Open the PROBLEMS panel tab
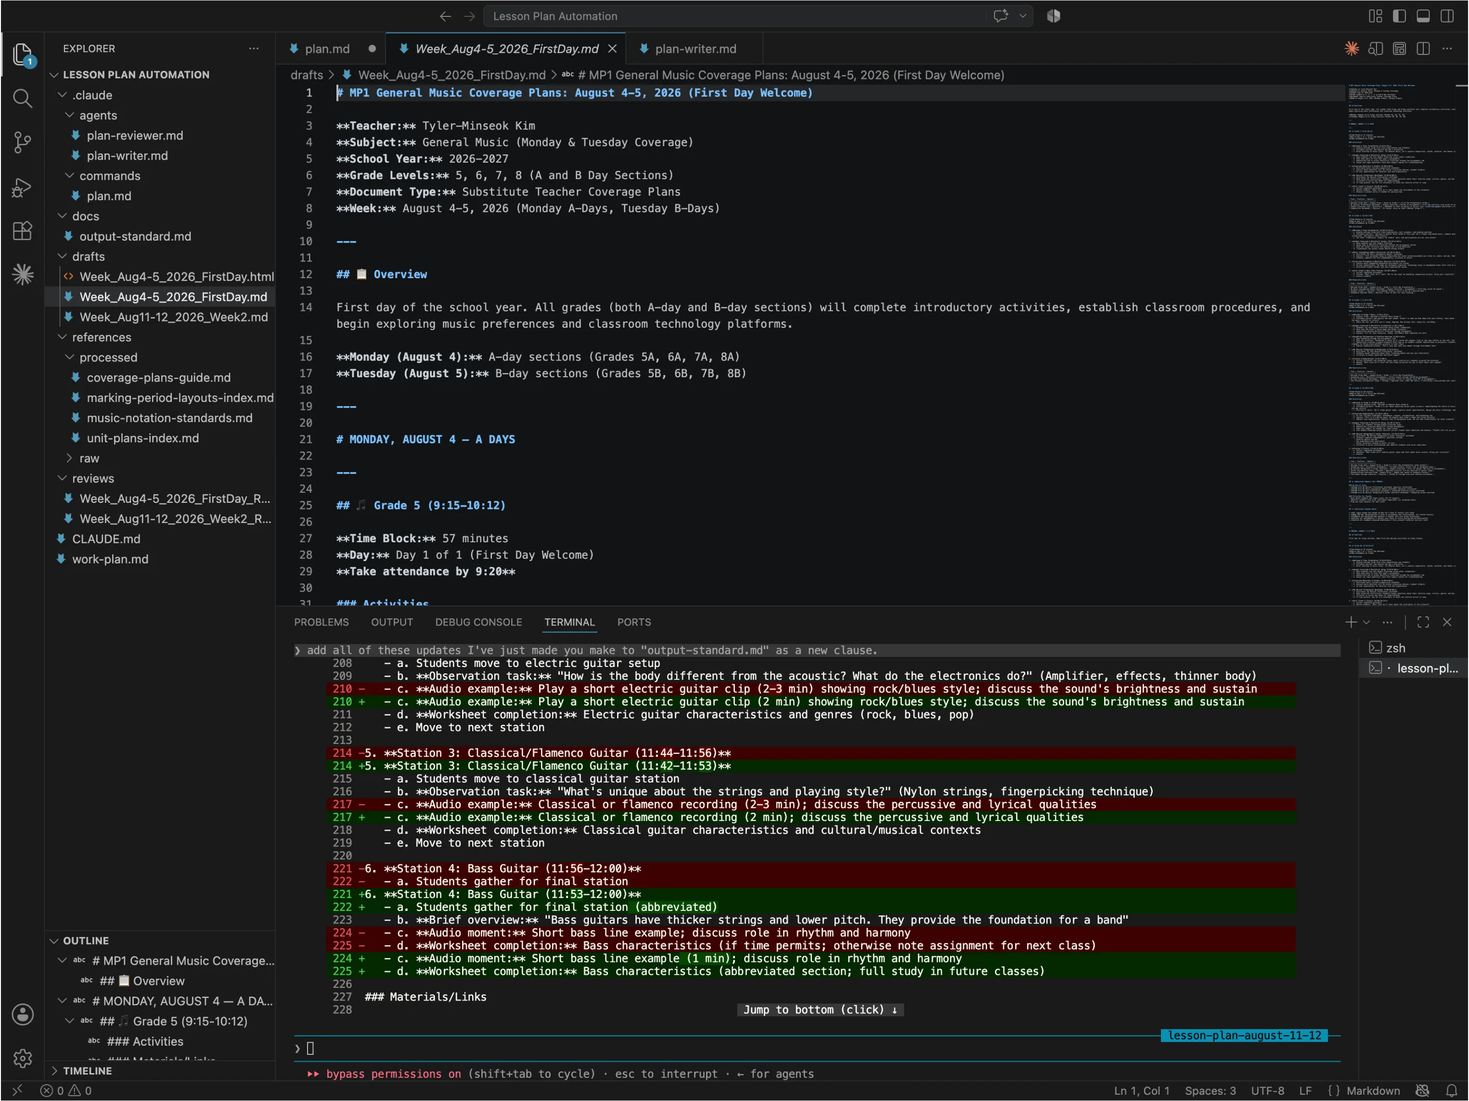This screenshot has width=1469, height=1101. [x=322, y=622]
